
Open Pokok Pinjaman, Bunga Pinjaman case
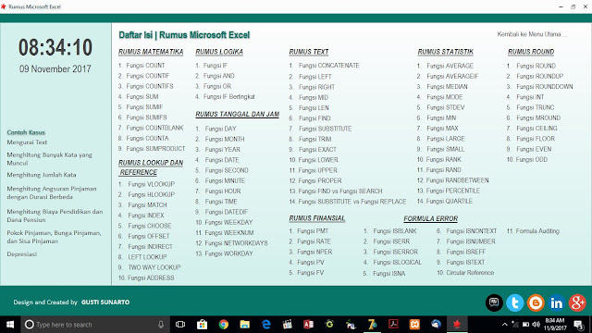pyautogui.click(x=54, y=237)
